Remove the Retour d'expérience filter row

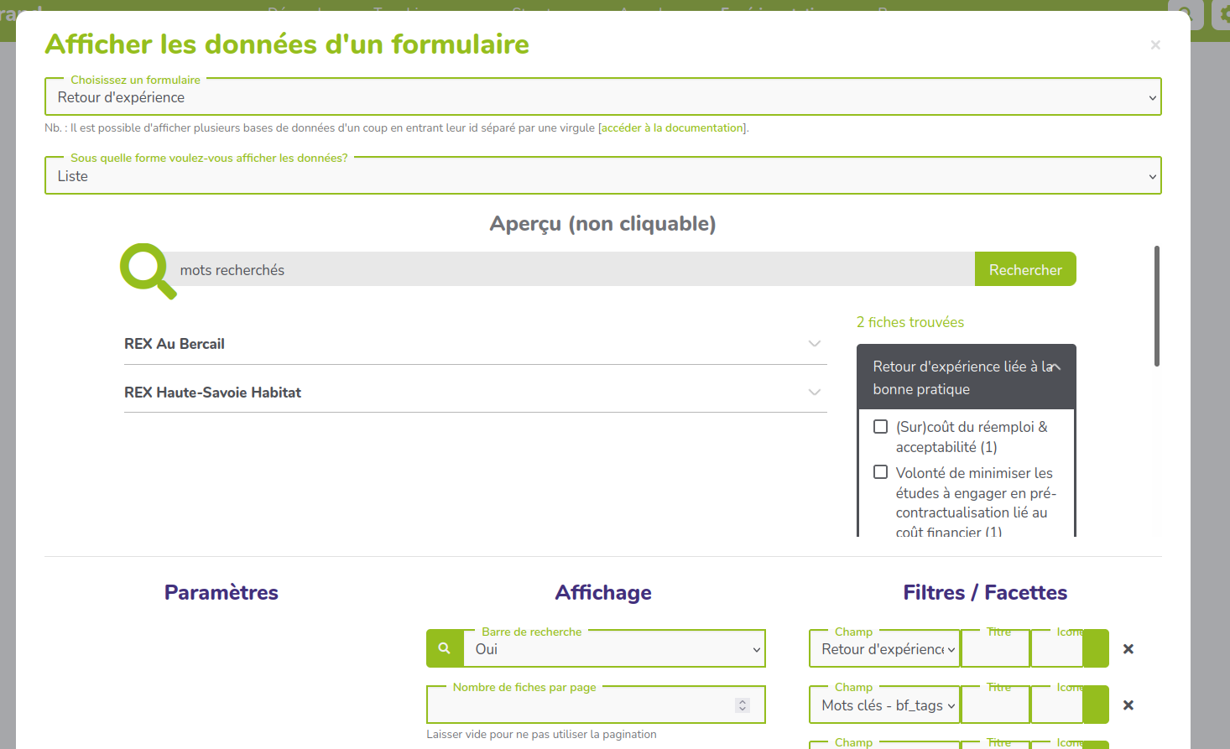1128,649
